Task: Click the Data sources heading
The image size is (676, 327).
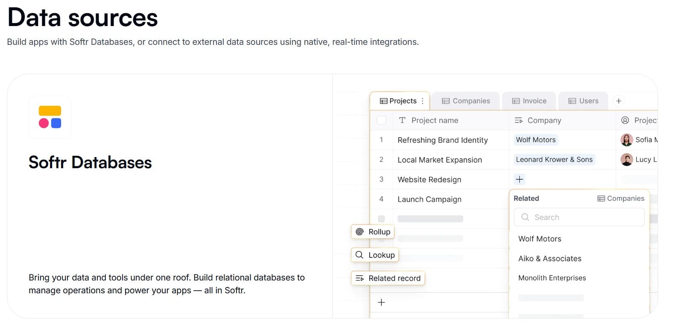Action: 83,18
